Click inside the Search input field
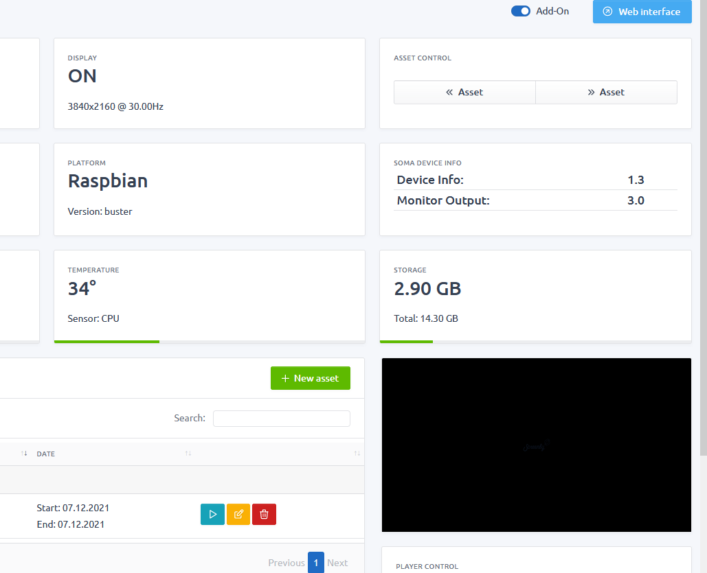The image size is (707, 573). click(x=281, y=418)
